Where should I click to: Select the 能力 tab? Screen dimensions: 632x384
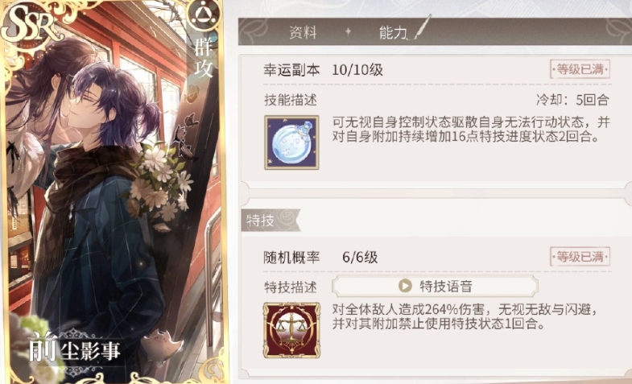pos(393,32)
